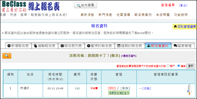Click 補寄報名確認信件 button
The width and height of the screenshot is (197, 99).
click(x=119, y=93)
